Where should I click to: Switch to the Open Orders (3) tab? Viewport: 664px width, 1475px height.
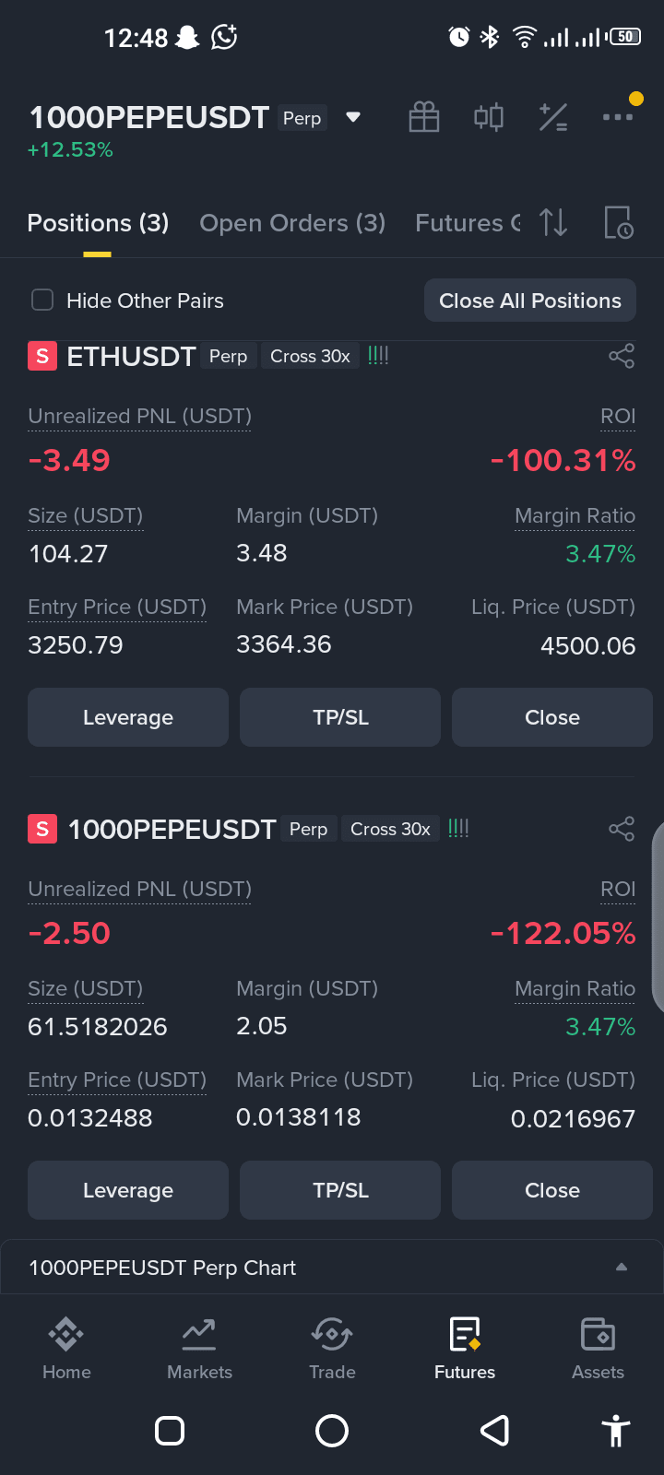pyautogui.click(x=292, y=223)
